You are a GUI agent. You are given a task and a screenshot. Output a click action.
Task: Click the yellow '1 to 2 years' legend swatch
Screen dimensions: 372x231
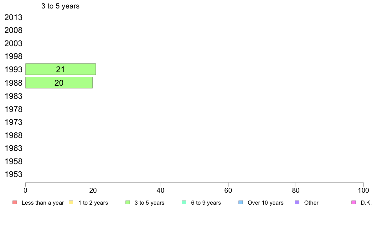pyautogui.click(x=71, y=202)
